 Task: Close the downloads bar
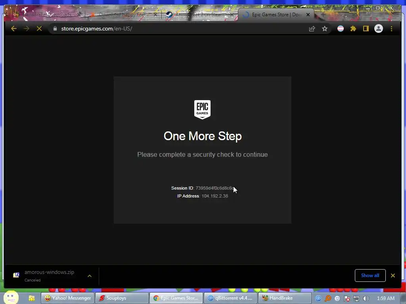tap(393, 275)
